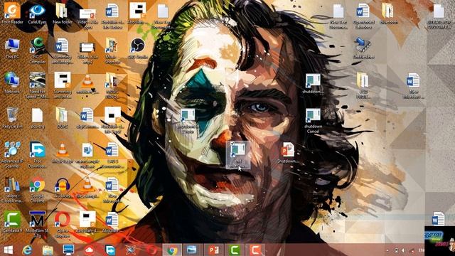
Task: Open the Windows Start button
Action: click(x=8, y=250)
